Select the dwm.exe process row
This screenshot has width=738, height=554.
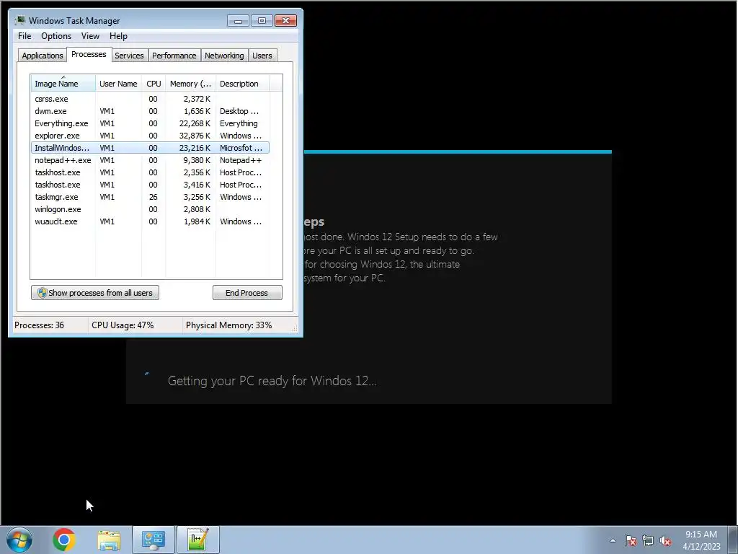tap(150, 111)
